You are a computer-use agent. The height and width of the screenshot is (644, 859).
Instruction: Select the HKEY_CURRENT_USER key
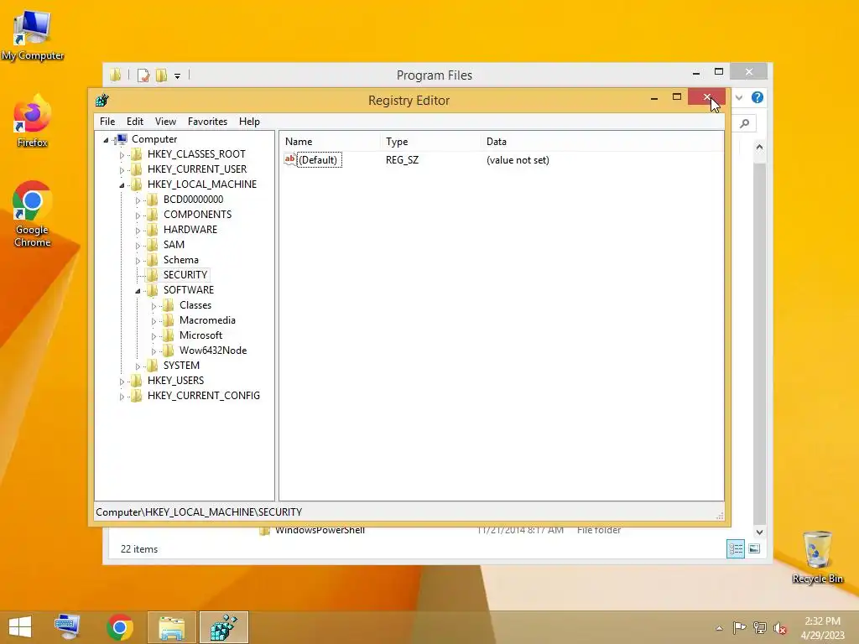tap(196, 169)
